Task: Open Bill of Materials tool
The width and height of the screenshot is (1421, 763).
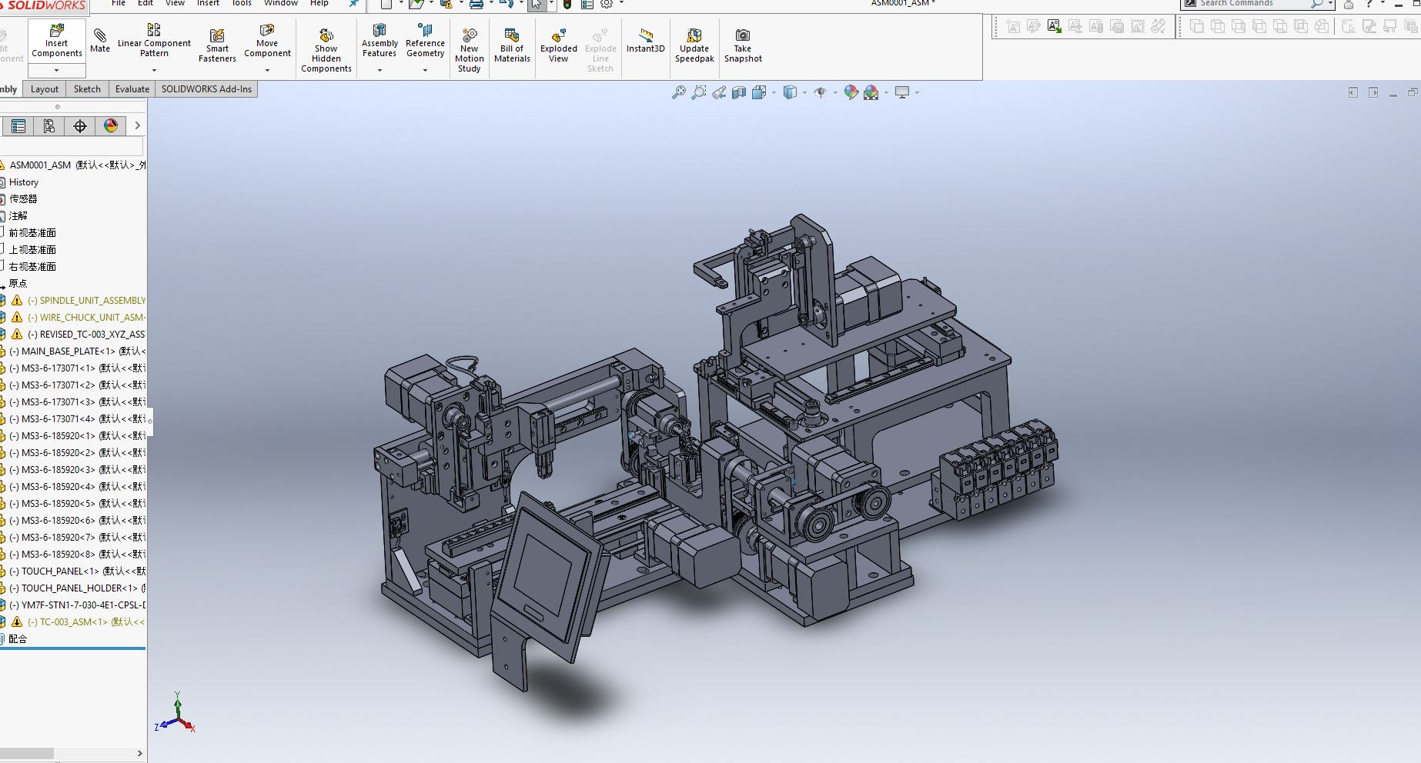Action: 512,46
